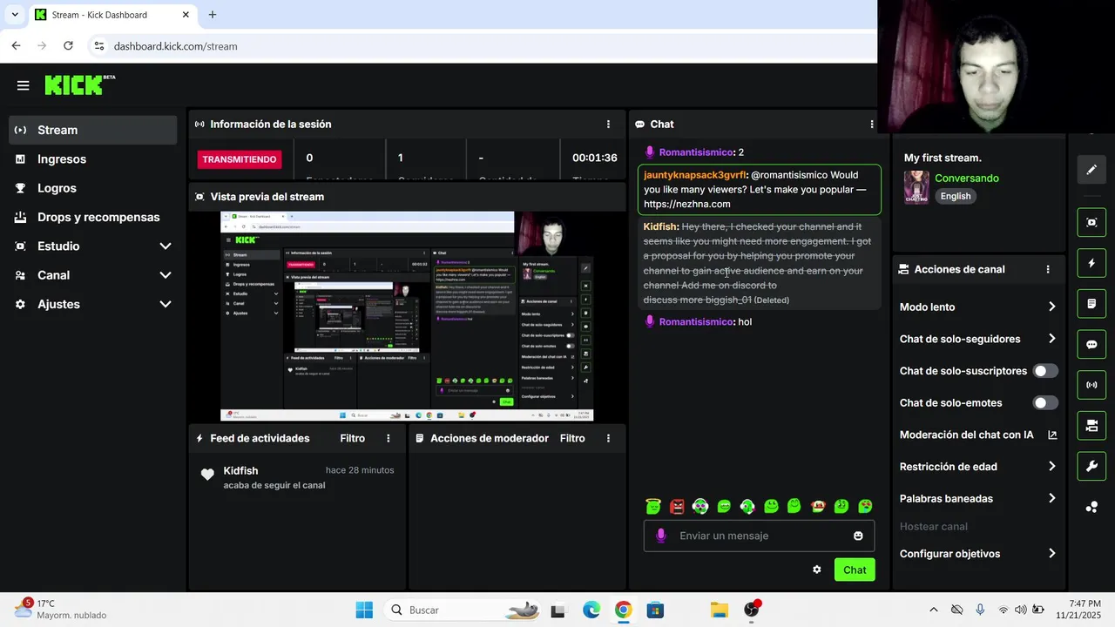Open OBS Studio from the taskbar
This screenshot has width=1115, height=627.
pyautogui.click(x=752, y=610)
